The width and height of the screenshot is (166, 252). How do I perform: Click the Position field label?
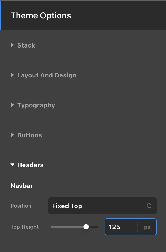tap(21, 206)
